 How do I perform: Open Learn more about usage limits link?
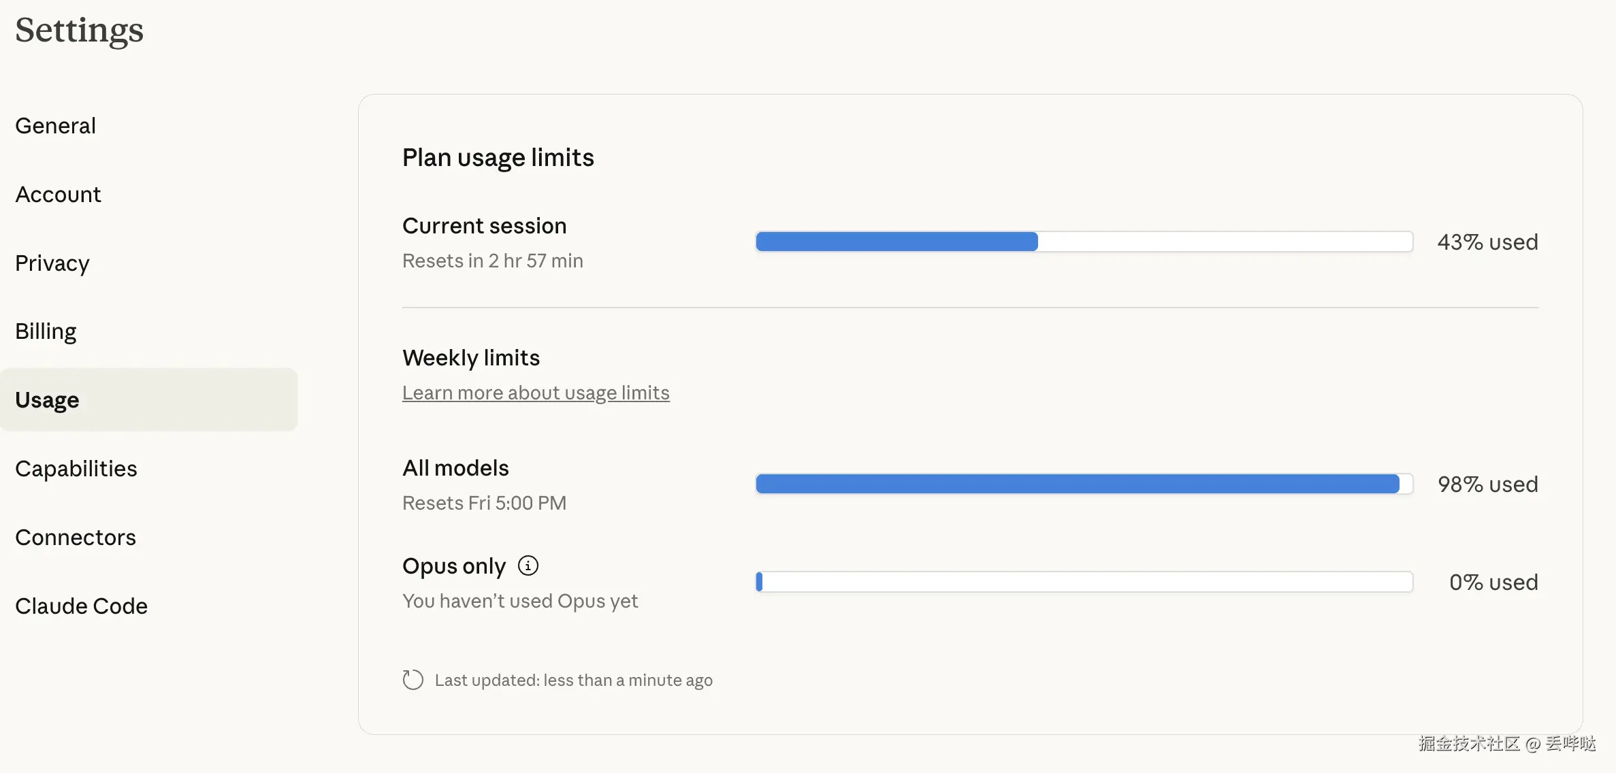point(536,393)
